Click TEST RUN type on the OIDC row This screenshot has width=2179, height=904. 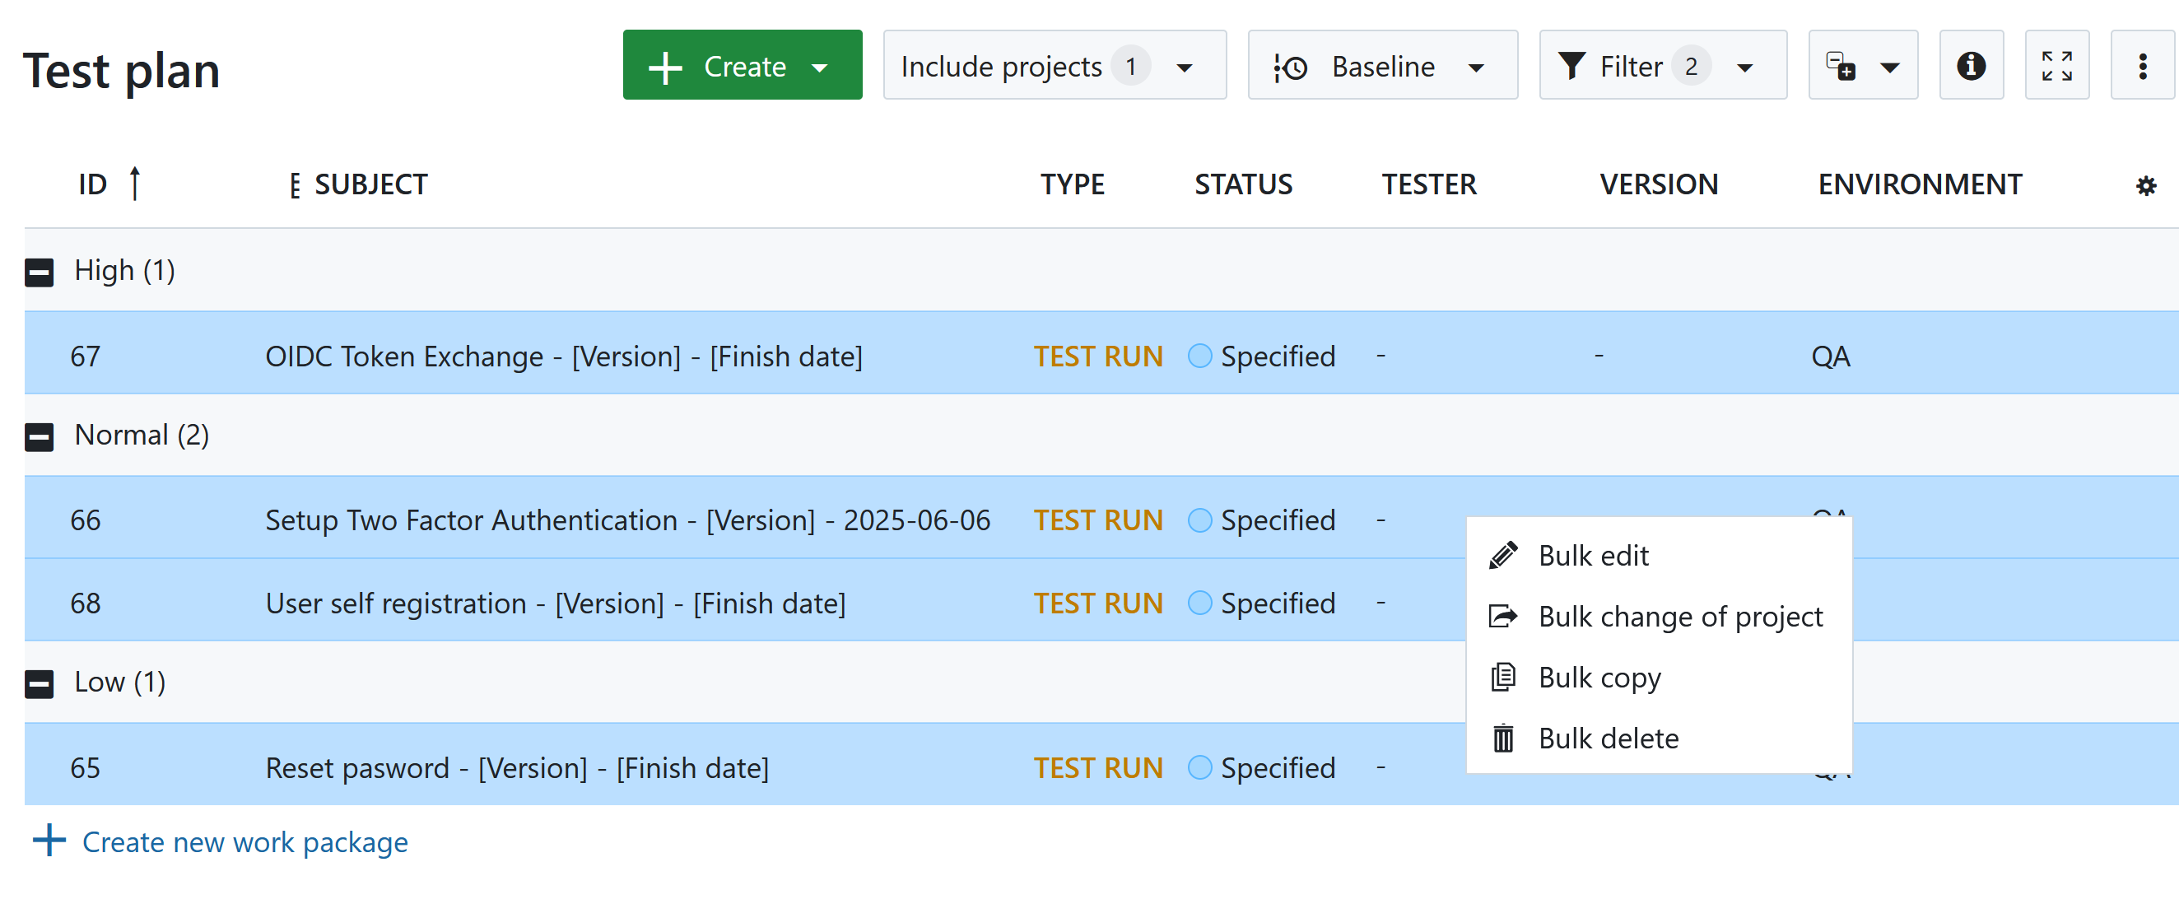[1097, 356]
